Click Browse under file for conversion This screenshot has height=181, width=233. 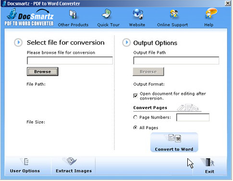pyautogui.click(x=43, y=72)
